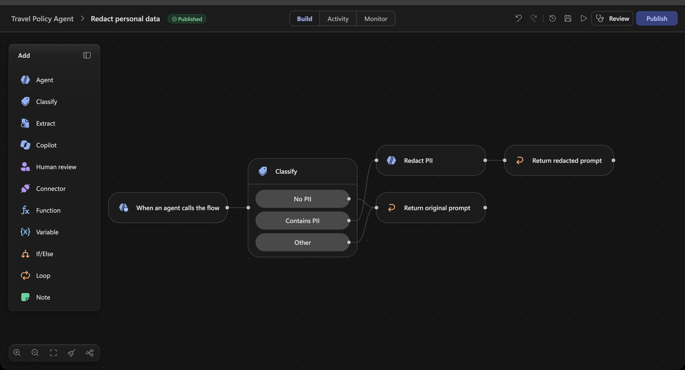Image resolution: width=685 pixels, height=370 pixels.
Task: Select the No PII category
Action: (x=303, y=199)
